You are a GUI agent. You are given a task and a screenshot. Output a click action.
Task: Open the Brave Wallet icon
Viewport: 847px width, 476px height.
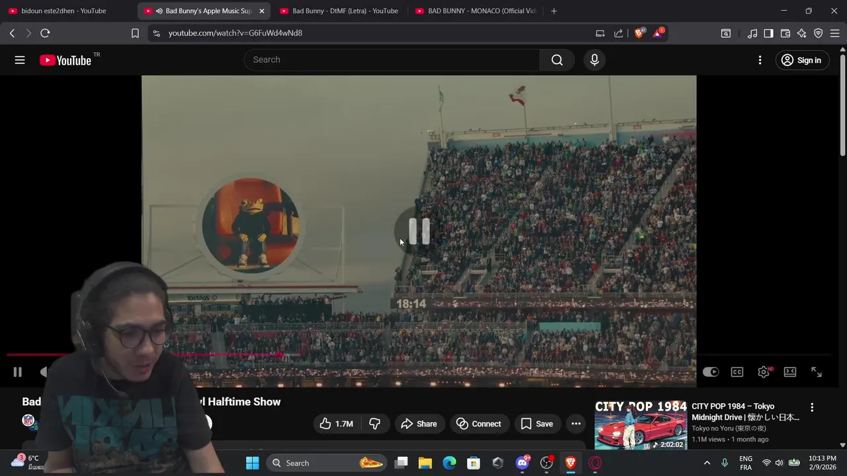pos(785,33)
